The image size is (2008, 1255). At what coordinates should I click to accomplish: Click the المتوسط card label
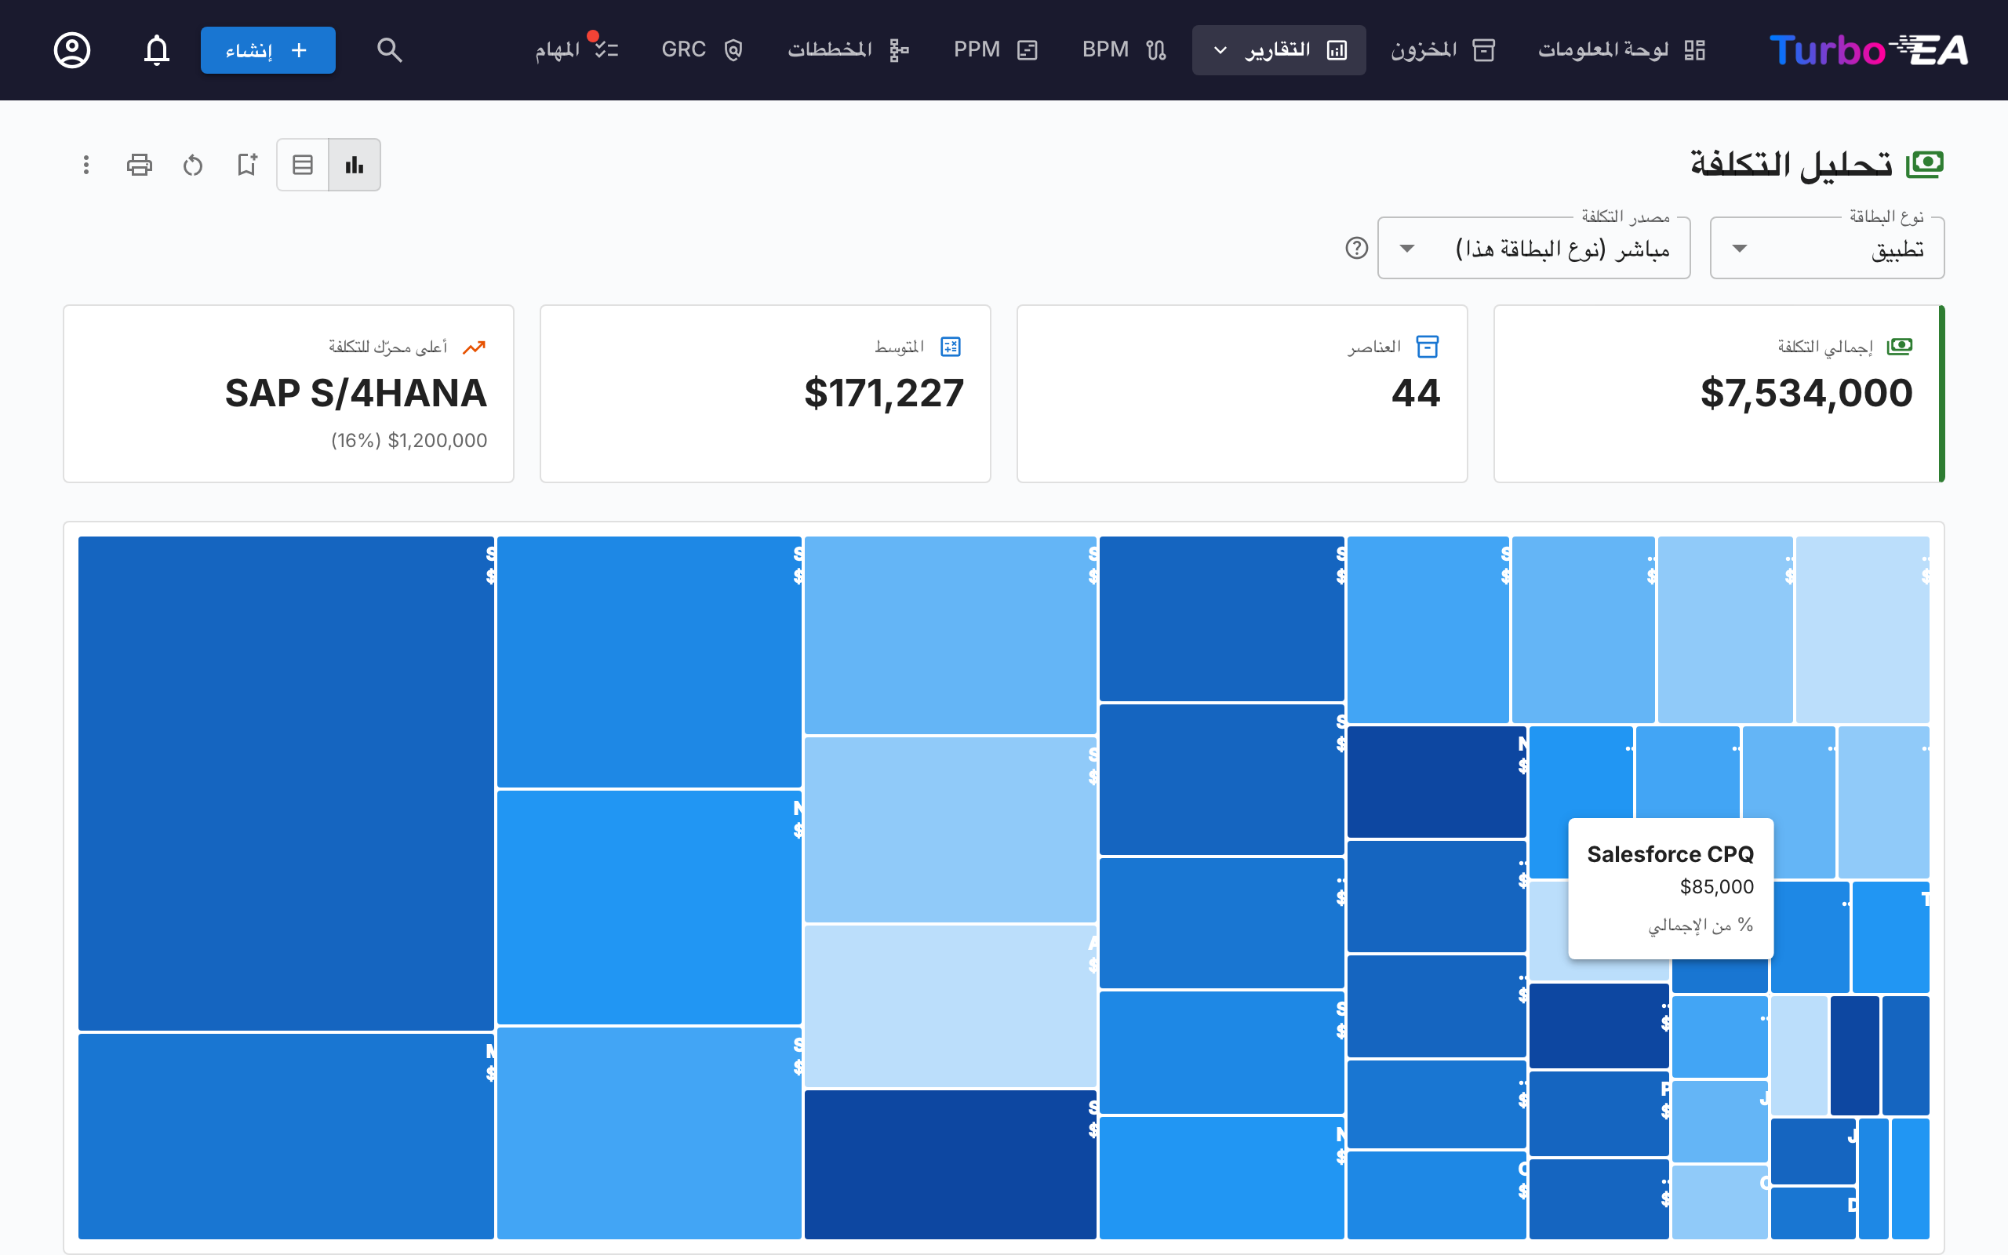(x=900, y=346)
